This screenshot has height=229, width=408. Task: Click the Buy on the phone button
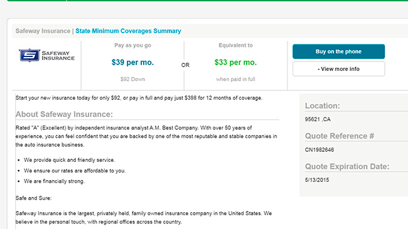click(x=338, y=51)
